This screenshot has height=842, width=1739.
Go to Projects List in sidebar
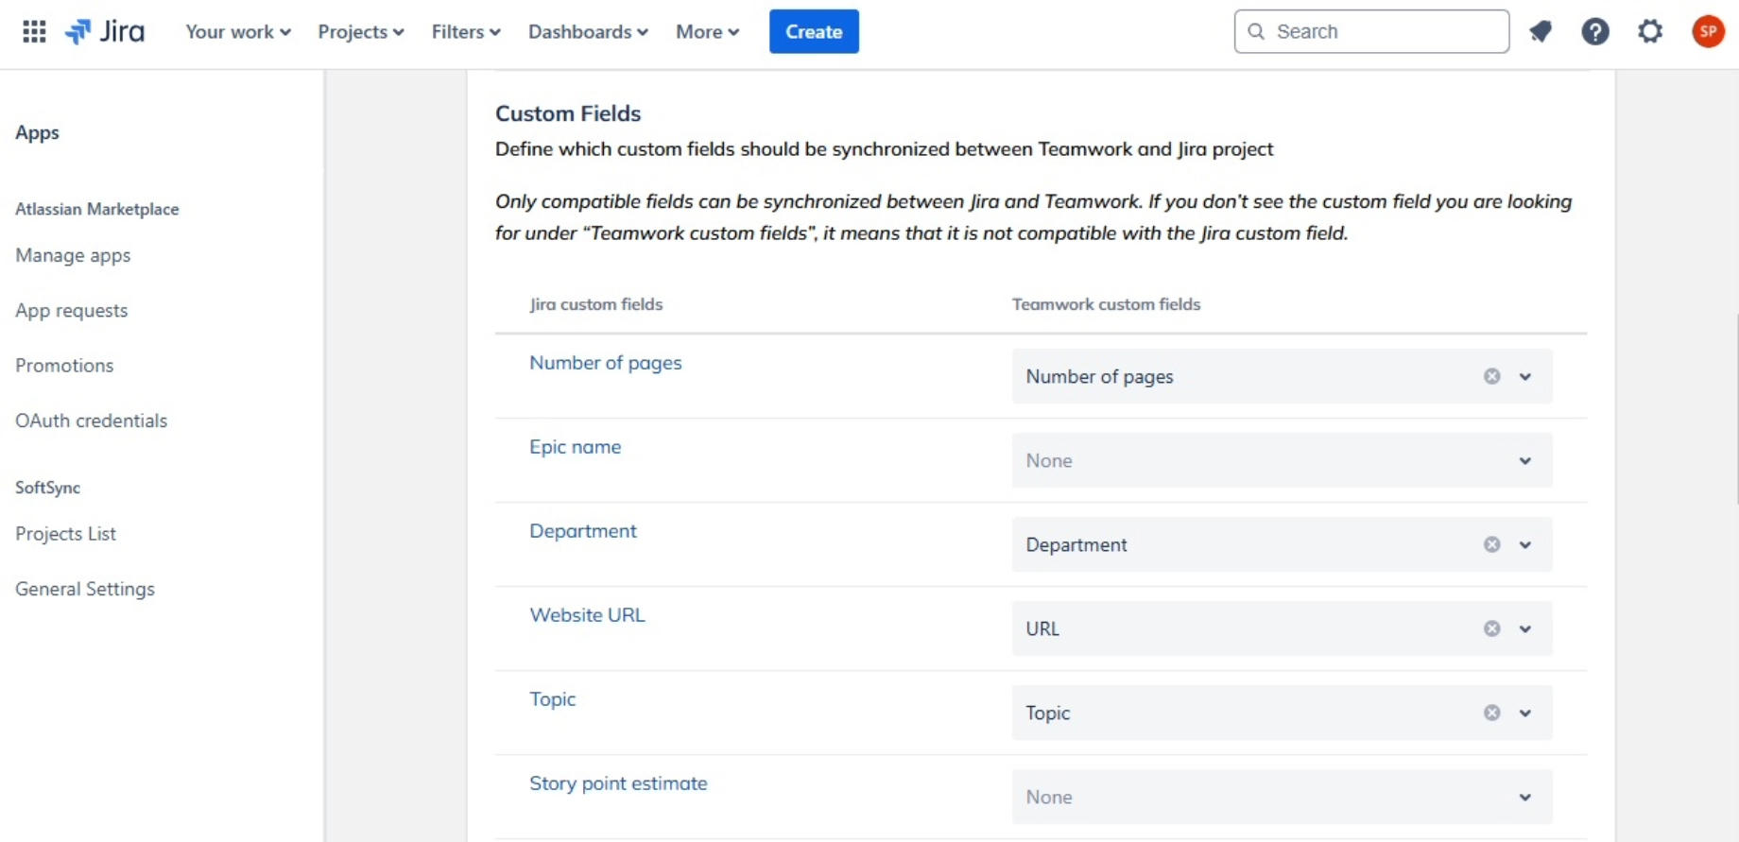coord(65,533)
